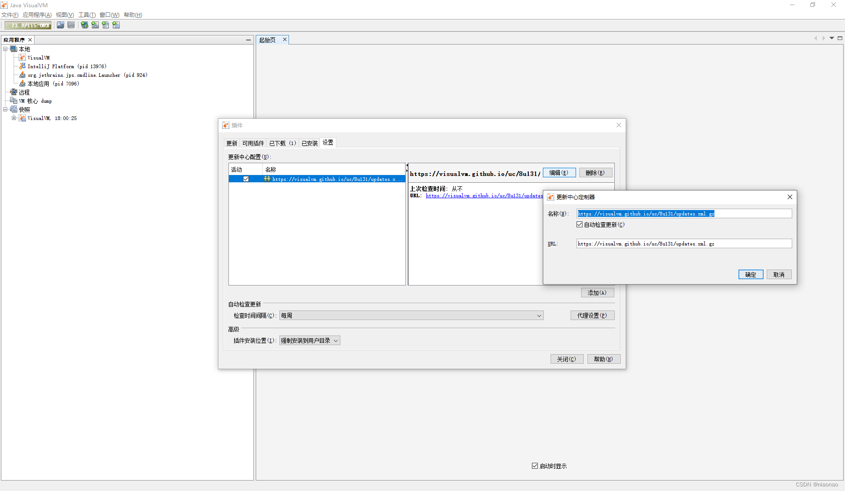Toggle the 启动时显示 checkbox
Viewport: 845px width, 491px height.
coord(535,466)
